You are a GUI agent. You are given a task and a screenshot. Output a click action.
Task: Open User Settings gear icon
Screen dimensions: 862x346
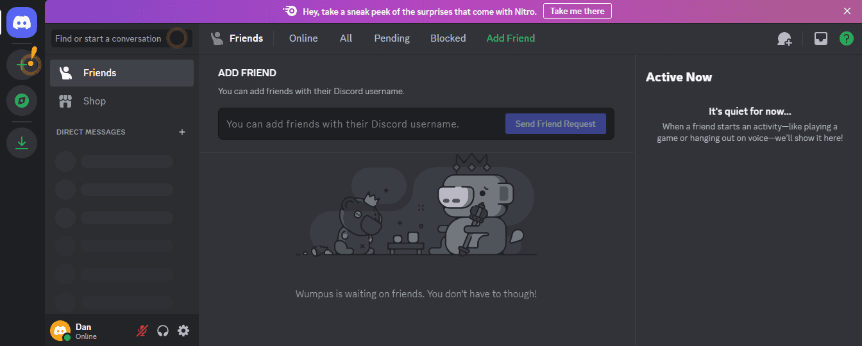(183, 331)
